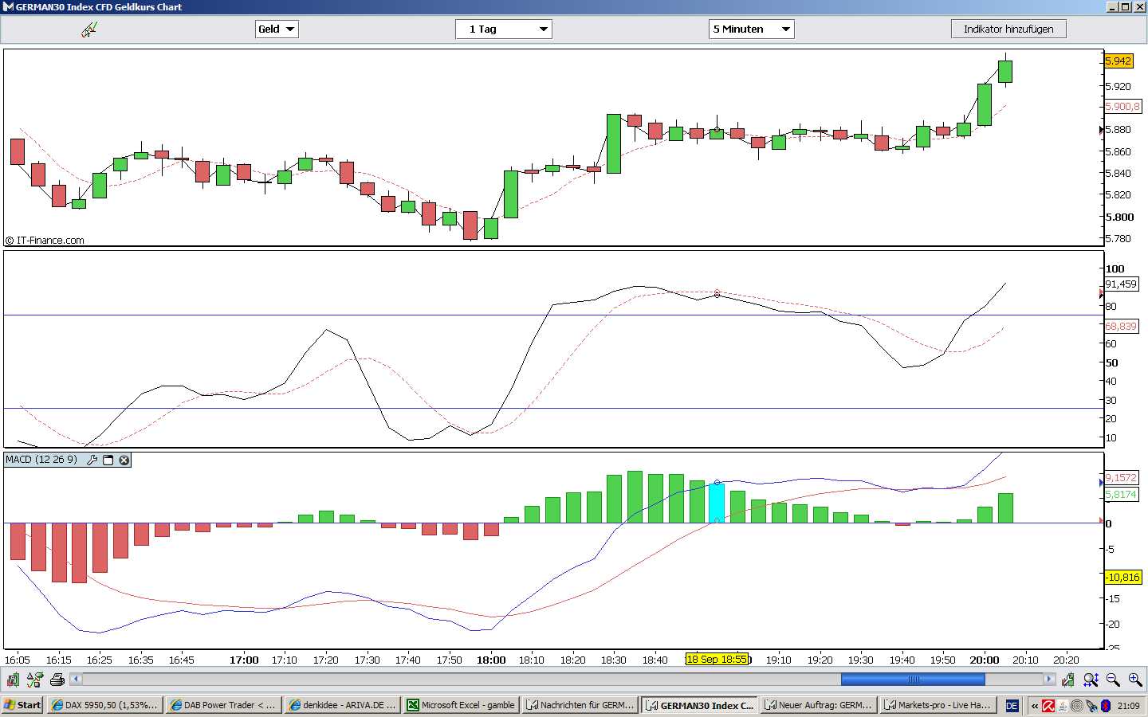Click the Bluetooth tray icon
1148x717 pixels.
click(1105, 706)
